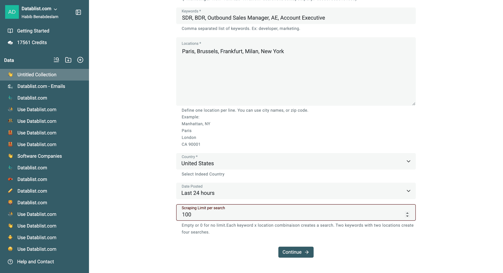The width and height of the screenshot is (503, 273).
Task: Open the Getting Started book icon
Action: [10, 31]
